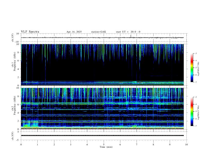Click the "-7" tick on lower colorbar
Screen dimensions: 210x162
click(196, 126)
